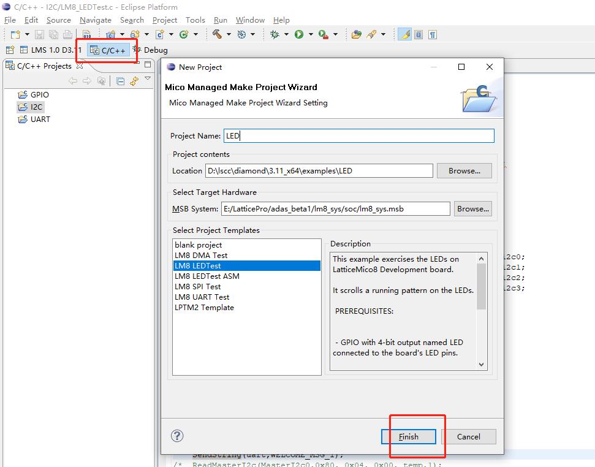
Task: Open dropdown next to Debug bug icon
Action: (x=286, y=34)
